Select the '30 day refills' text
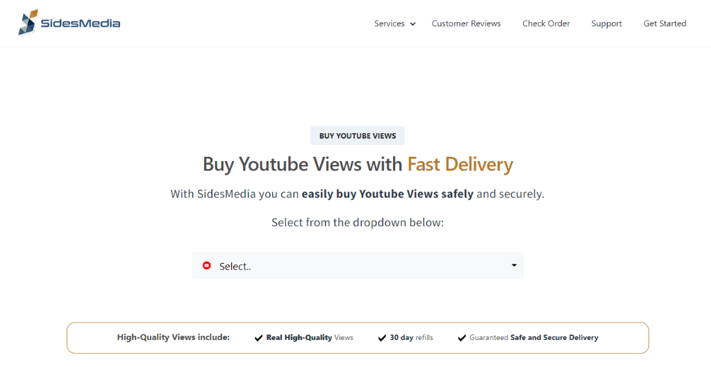 (411, 338)
